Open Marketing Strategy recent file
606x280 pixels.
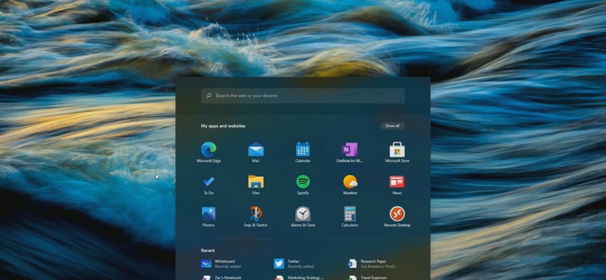299,277
